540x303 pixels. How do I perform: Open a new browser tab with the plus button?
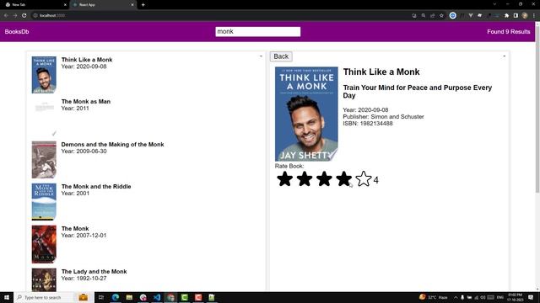pos(143,5)
